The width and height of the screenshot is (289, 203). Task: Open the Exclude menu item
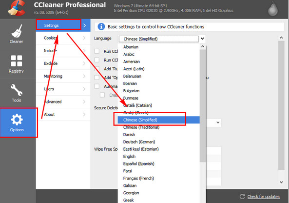[x=63, y=63]
